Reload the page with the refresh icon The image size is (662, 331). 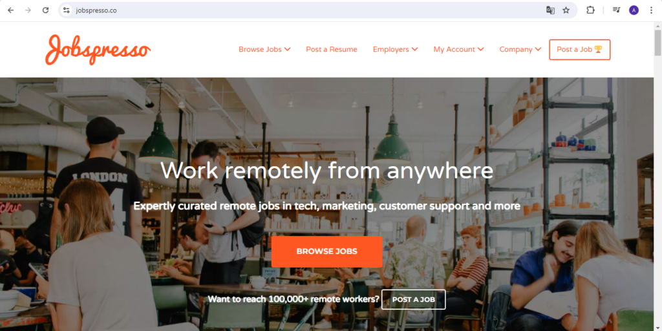[46, 10]
